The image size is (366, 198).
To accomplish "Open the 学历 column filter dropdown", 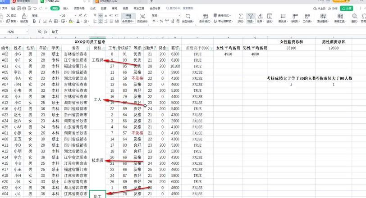I will tap(60, 49).
